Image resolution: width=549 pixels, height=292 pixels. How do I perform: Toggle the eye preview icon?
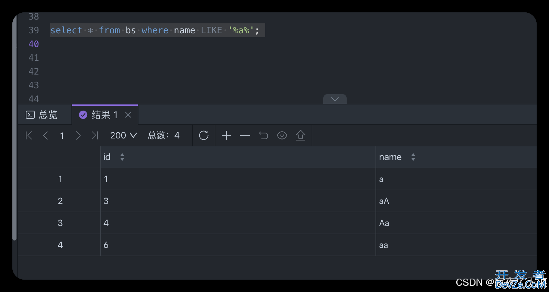click(x=282, y=135)
